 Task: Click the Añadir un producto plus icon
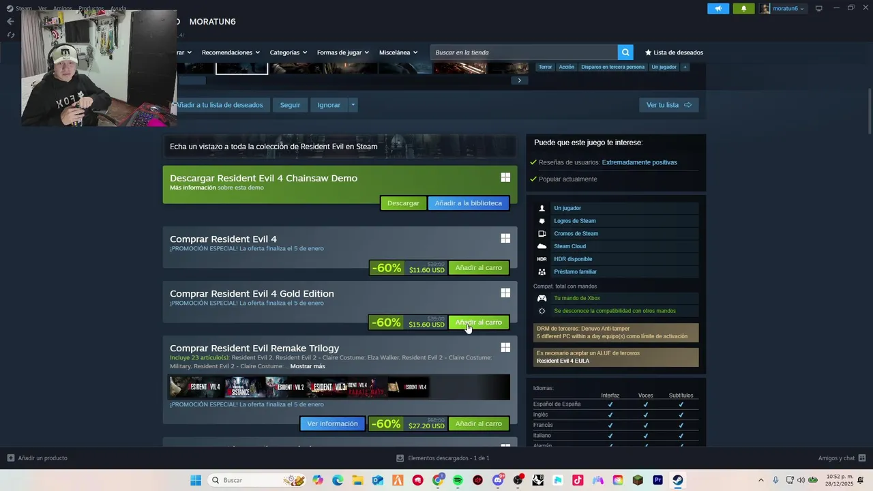pyautogui.click(x=10, y=458)
